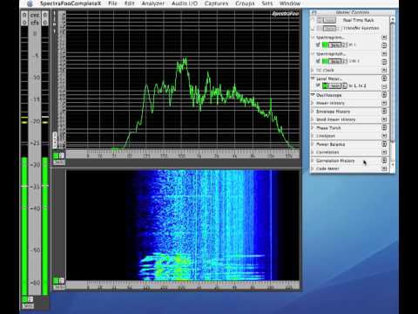This screenshot has width=418, height=314.
Task: Click solo in the Level Meter 'in 1, in 2' row
Action: [334, 85]
